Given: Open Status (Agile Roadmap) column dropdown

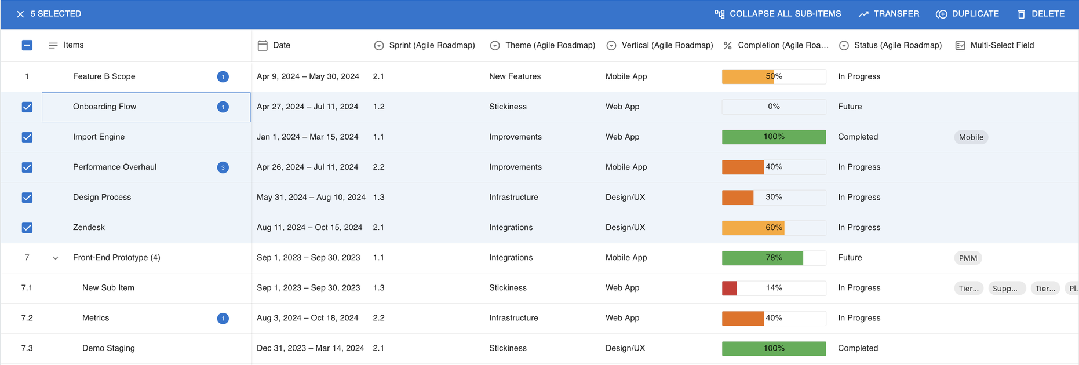Looking at the screenshot, I should [844, 45].
